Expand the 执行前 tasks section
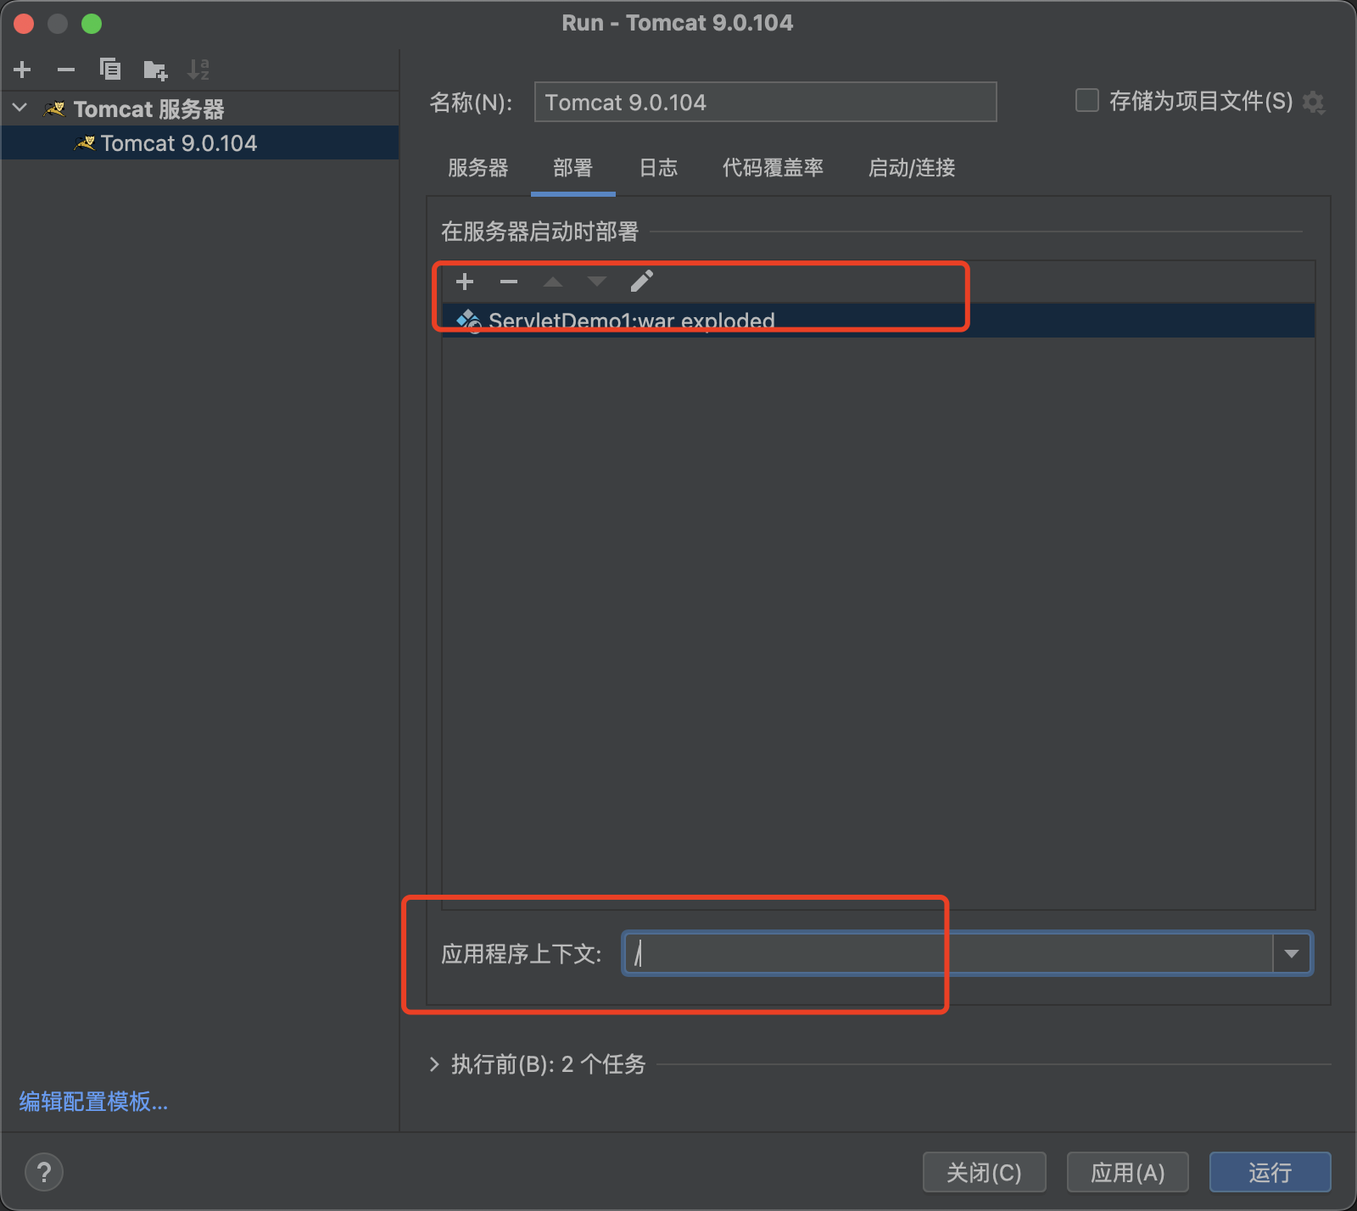 coord(434,1064)
